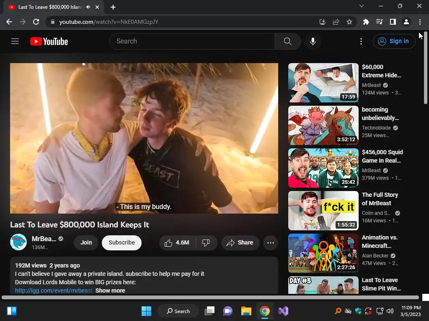Open igg.com/event/mrbeast link
Viewport: 429px width, 321px height.
(54, 290)
